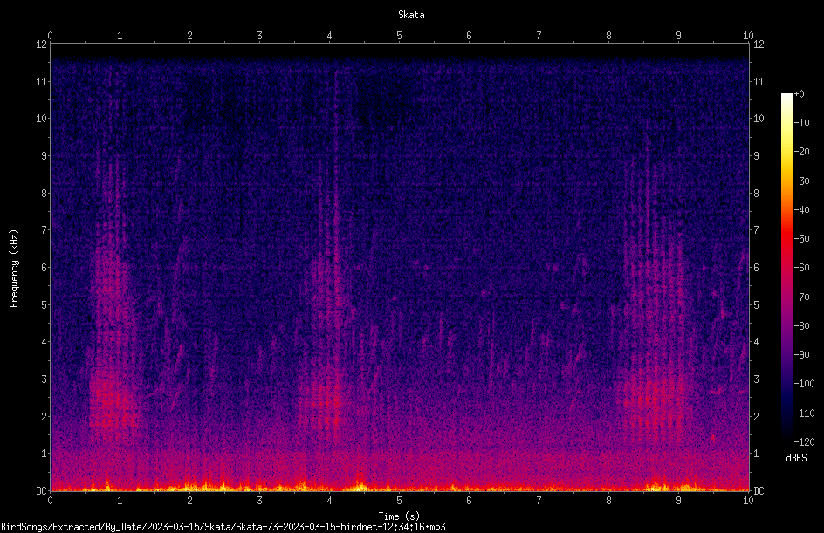Click the 1 second marker on the bottom axis
Screen dimensions: 824x533
point(120,501)
